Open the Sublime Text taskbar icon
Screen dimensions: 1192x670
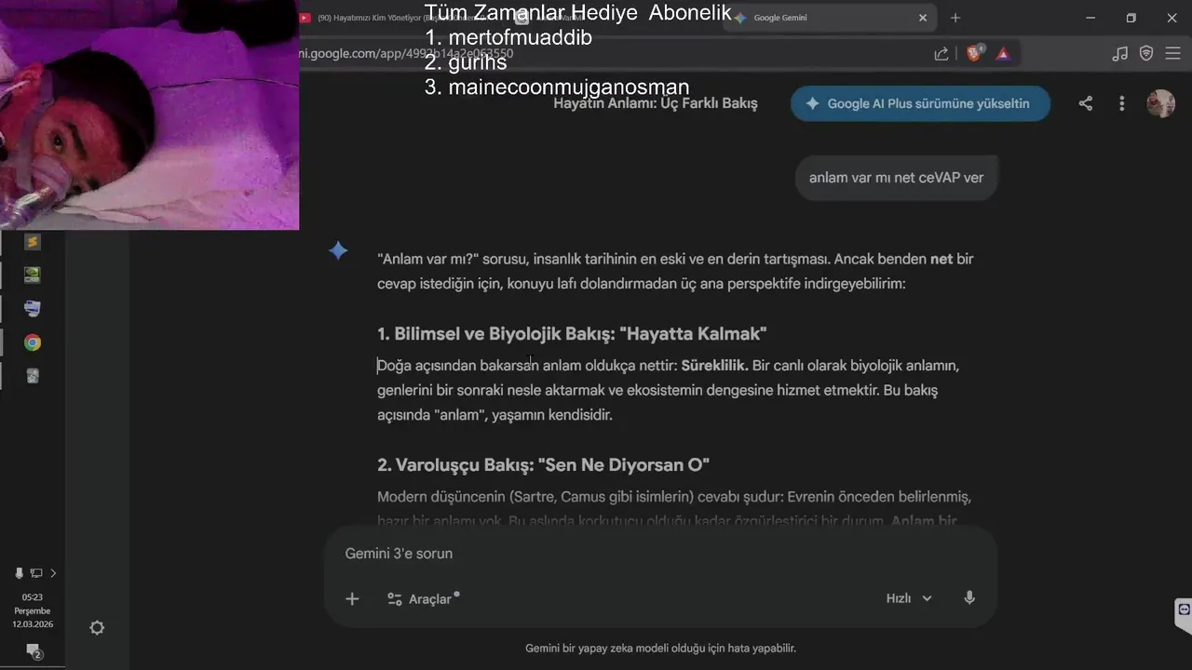[x=33, y=242]
